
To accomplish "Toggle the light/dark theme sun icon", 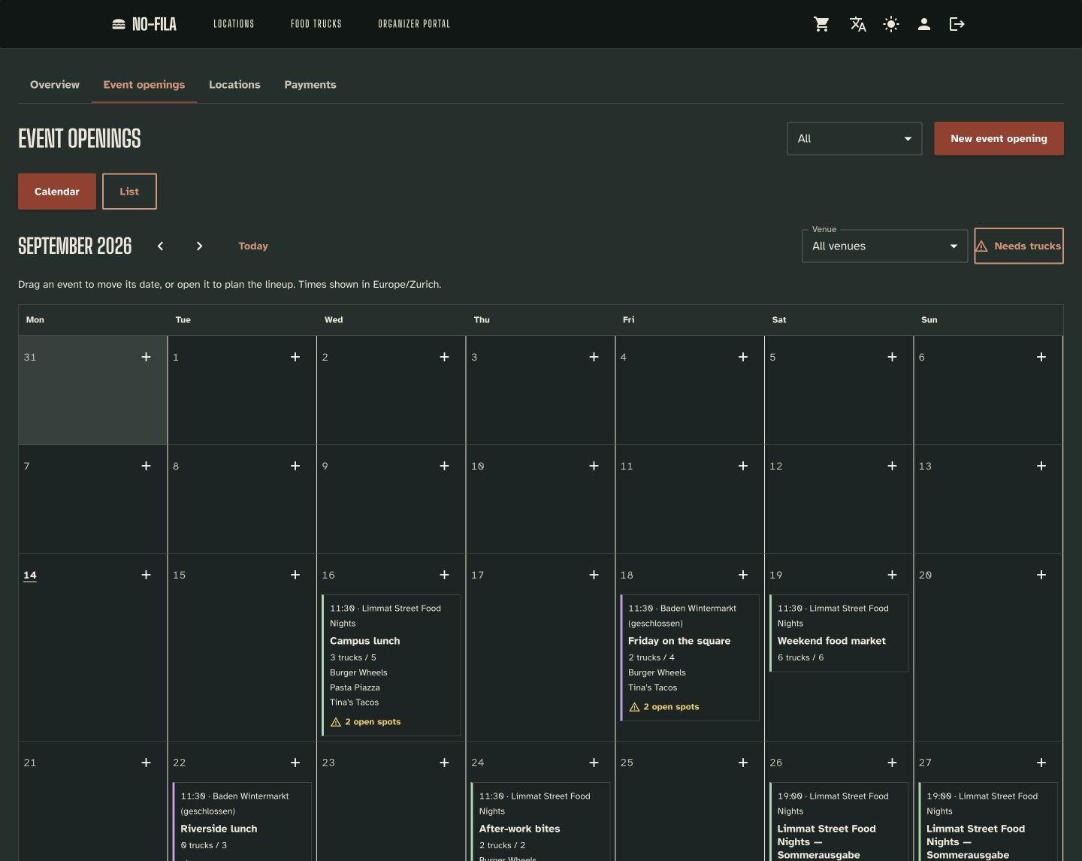I will (x=891, y=24).
